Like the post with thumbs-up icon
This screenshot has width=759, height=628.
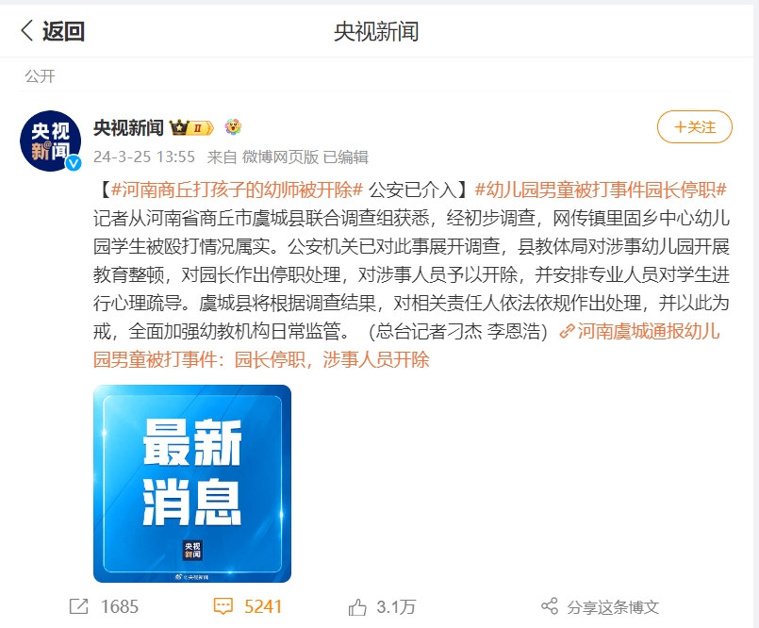coord(357,606)
